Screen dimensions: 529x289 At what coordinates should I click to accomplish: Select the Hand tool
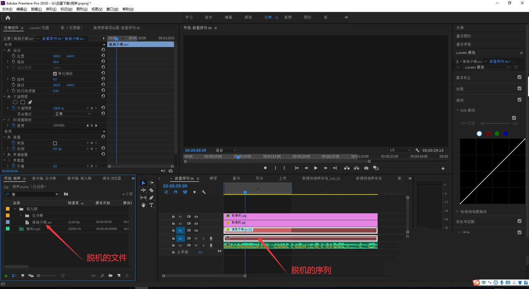(x=143, y=205)
